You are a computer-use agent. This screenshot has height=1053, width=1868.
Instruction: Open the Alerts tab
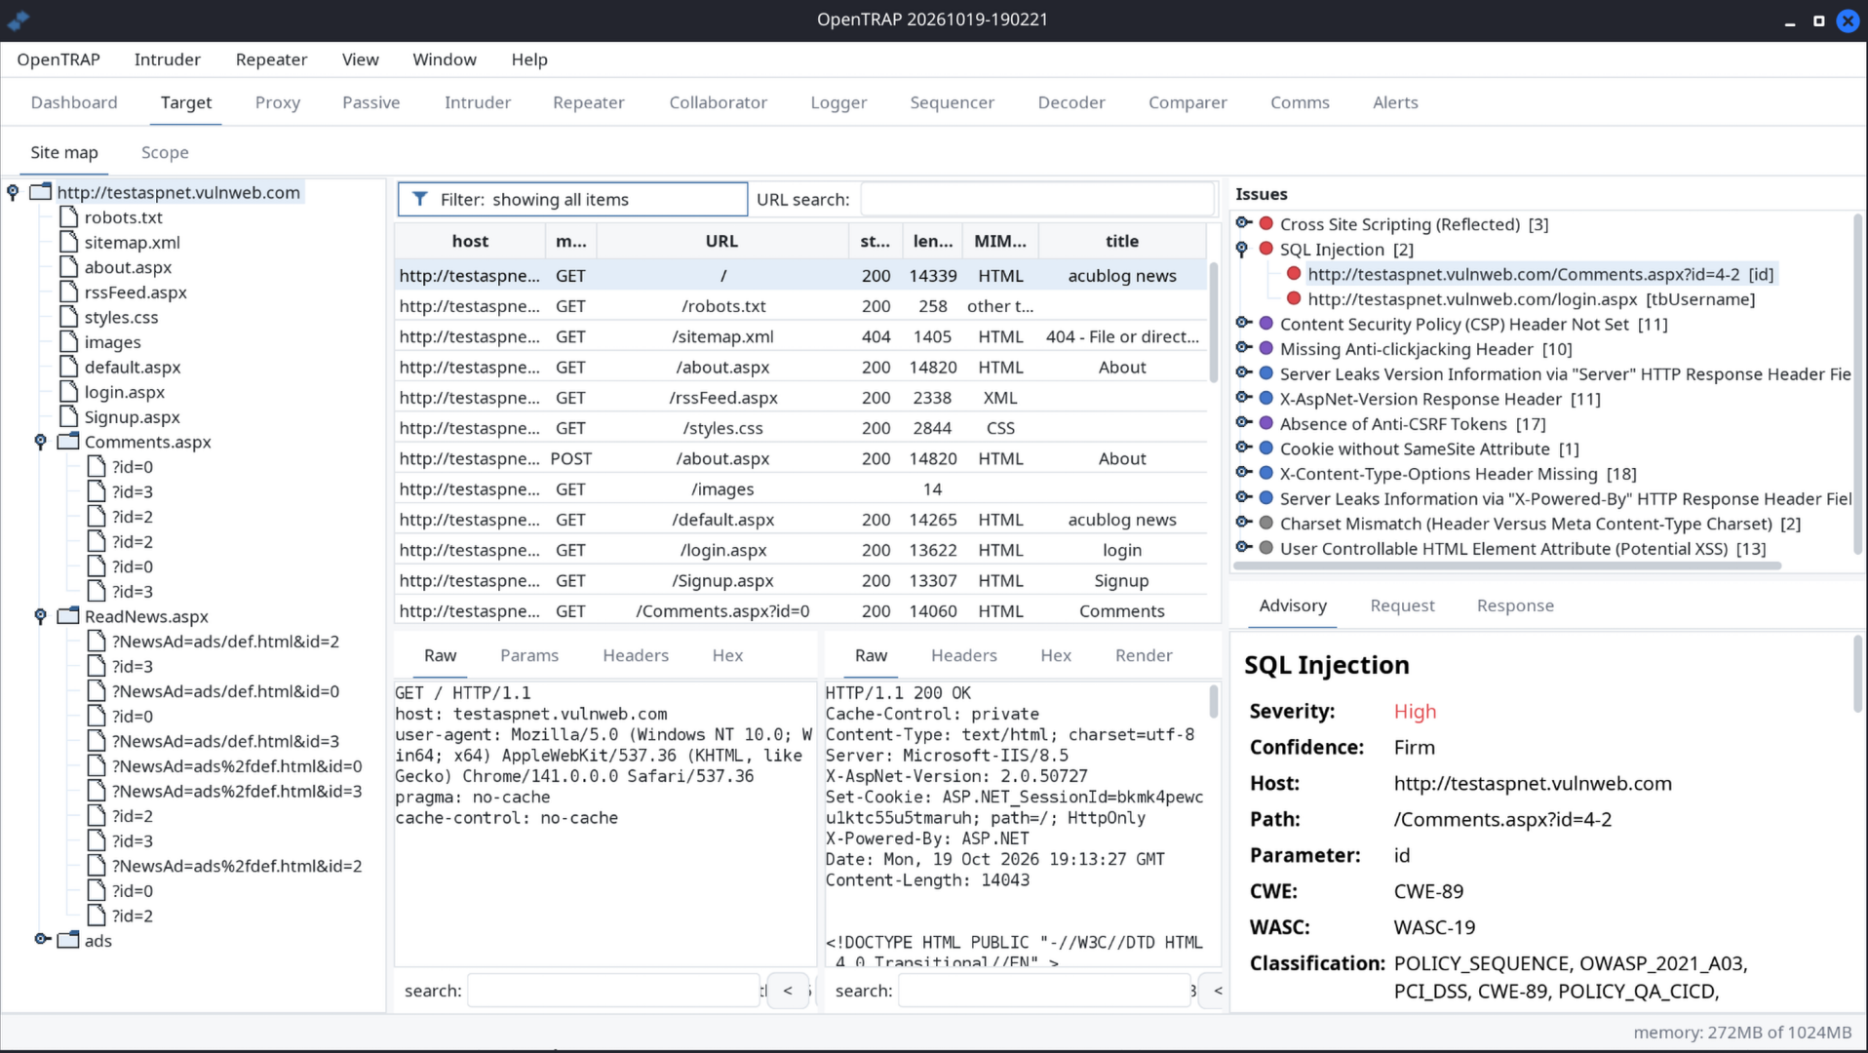[1395, 102]
